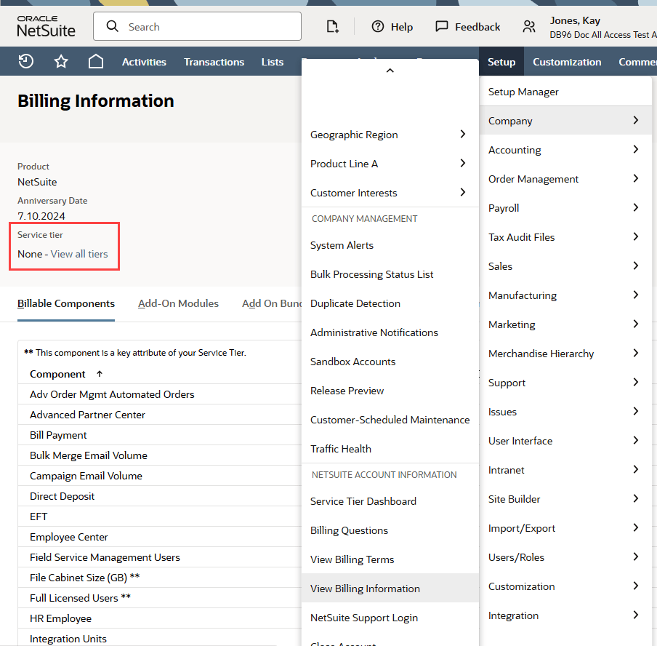Click the Change Role people icon

pos(529,27)
